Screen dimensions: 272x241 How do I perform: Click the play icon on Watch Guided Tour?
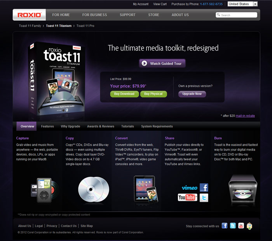(x=144, y=63)
